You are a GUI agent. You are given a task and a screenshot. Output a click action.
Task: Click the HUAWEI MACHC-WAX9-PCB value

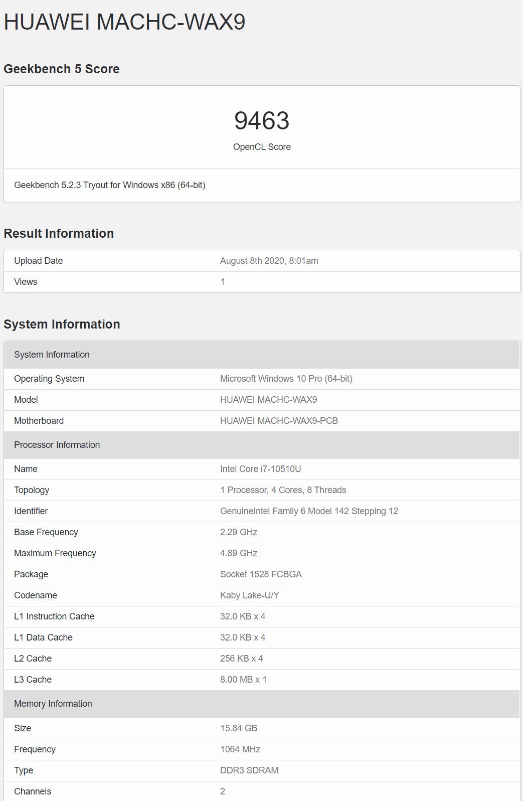[279, 421]
